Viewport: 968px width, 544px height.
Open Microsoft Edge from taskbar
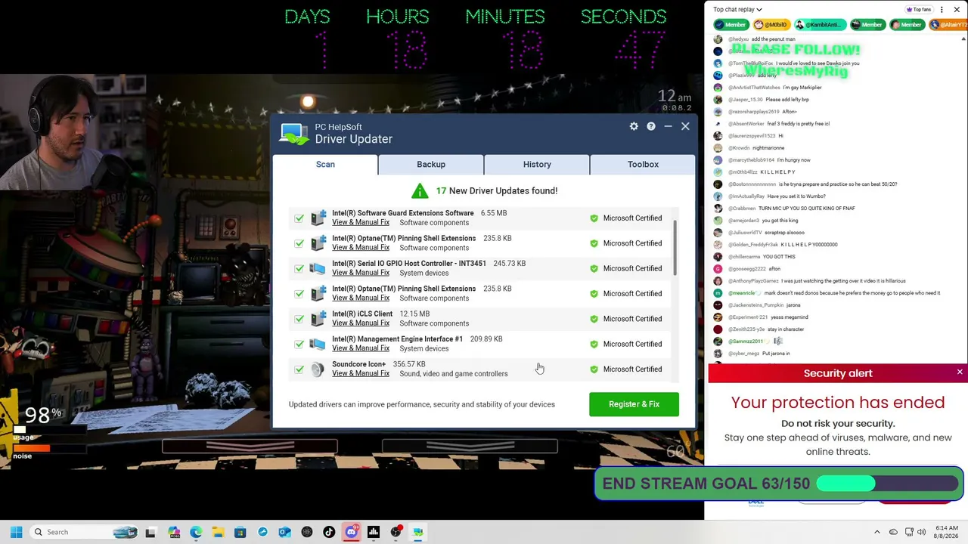point(196,532)
